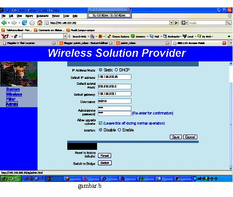Click the Switch to Bridge button
The height and width of the screenshot is (197, 233).
coord(105,163)
